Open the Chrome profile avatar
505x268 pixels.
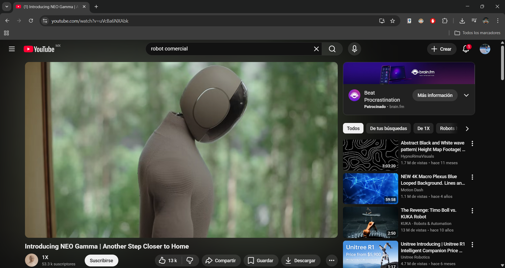tap(486, 21)
